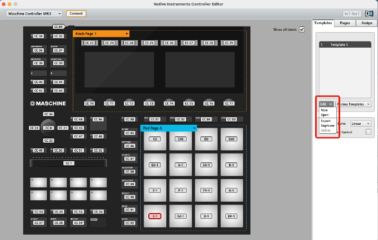Toggle the Control checkbox in the Assign area
The image size is (378, 240).
(x=369, y=132)
